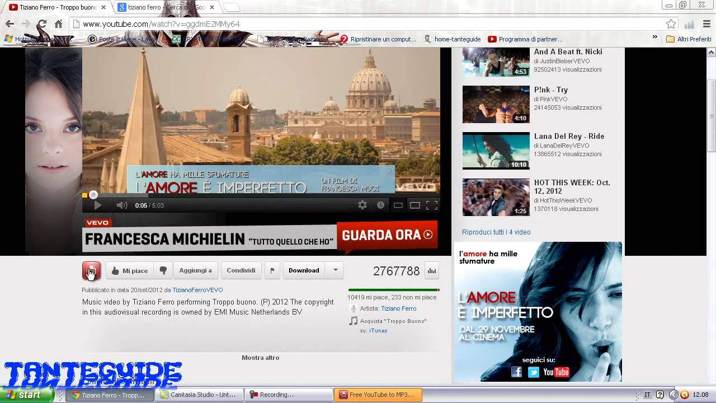Click the Watch Later clock icon
The height and width of the screenshot is (403, 716).
[380, 205]
